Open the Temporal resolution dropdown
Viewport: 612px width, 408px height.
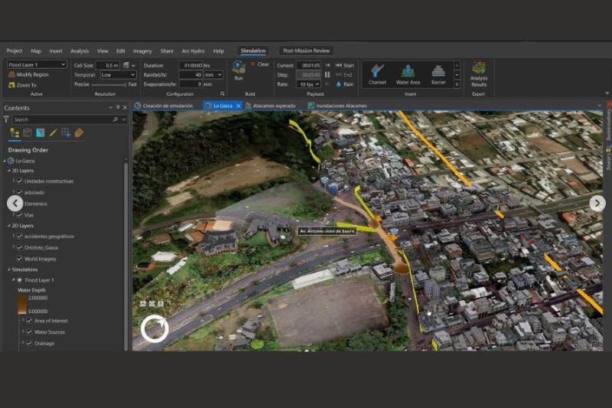click(x=134, y=75)
